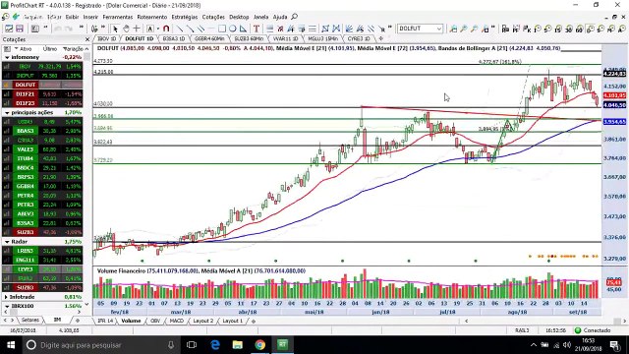Show hidden system tray icons
This screenshot has height=354, width=629.
coord(533,345)
